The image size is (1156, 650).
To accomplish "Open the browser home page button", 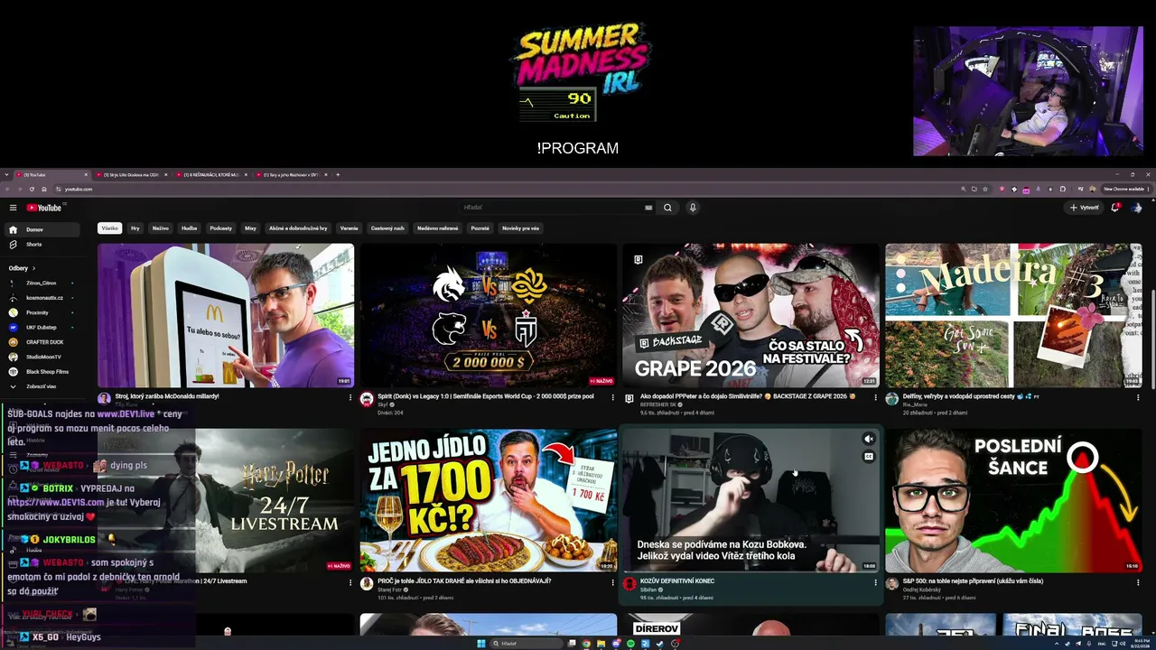I will pyautogui.click(x=42, y=189).
